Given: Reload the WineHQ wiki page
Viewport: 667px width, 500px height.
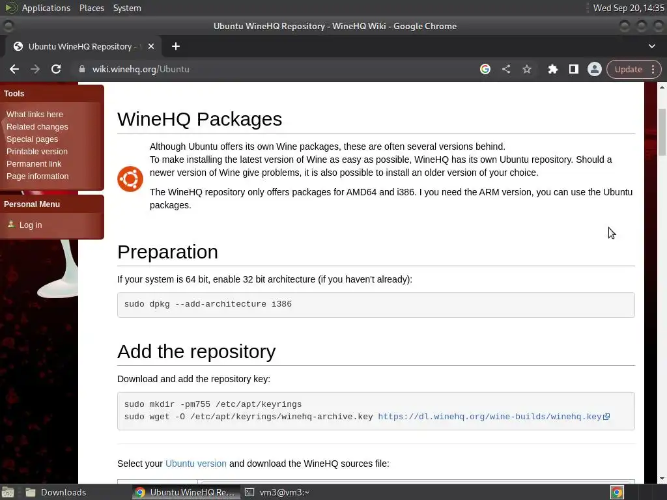Looking at the screenshot, I should [56, 69].
